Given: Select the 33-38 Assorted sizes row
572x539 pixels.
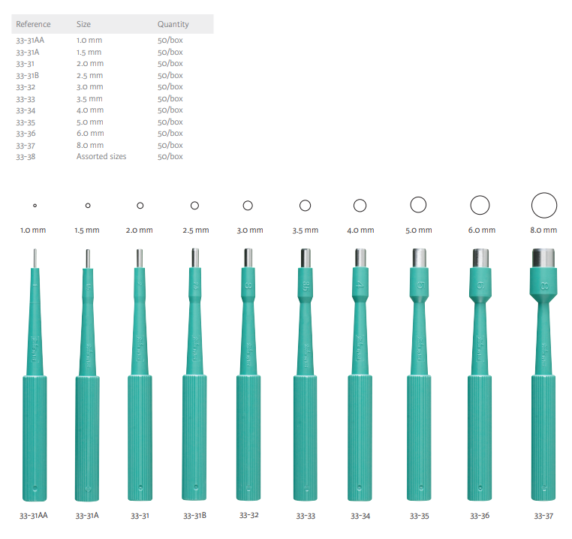Looking at the screenshot, I should click(101, 156).
